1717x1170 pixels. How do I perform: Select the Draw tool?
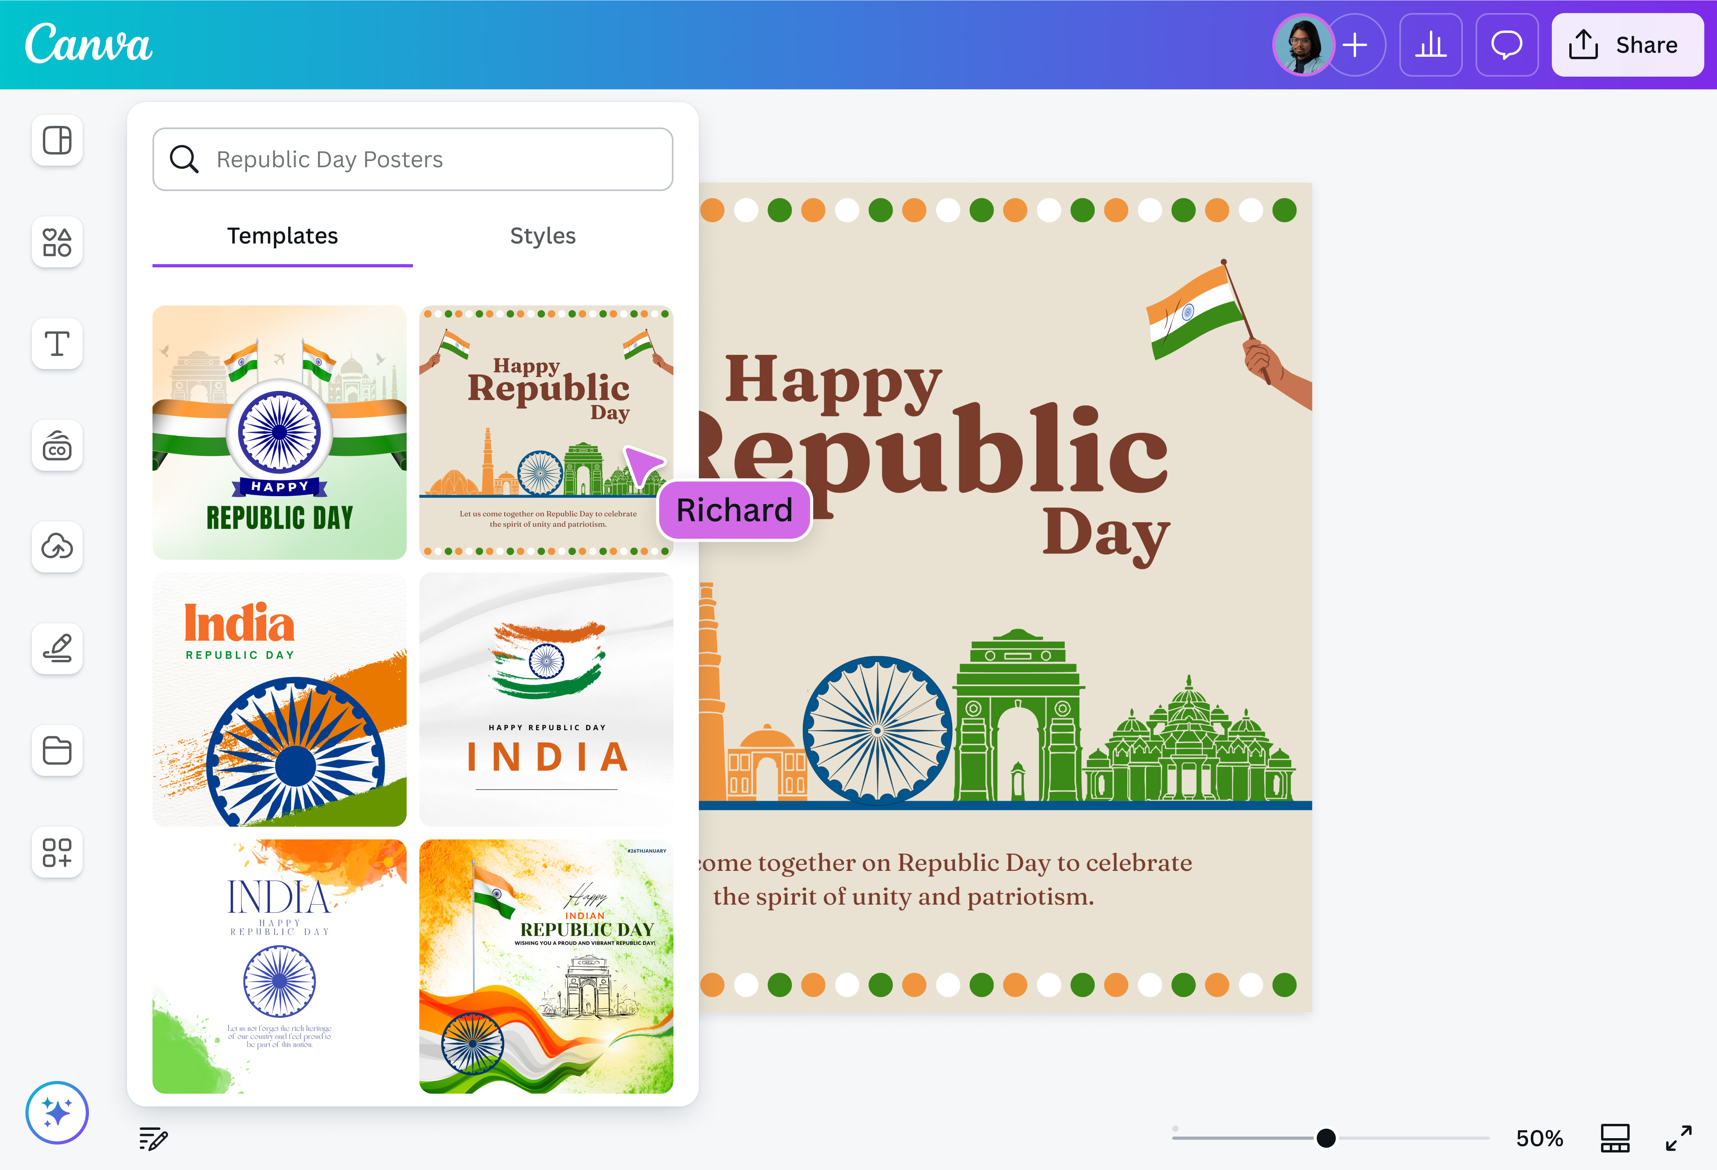point(57,649)
